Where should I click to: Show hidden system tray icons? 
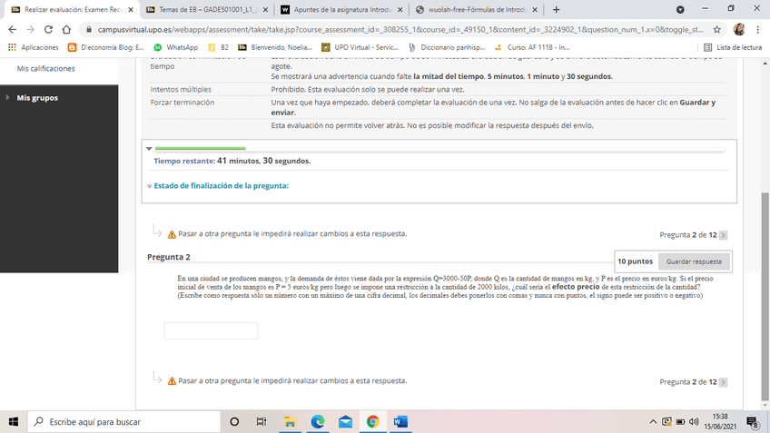653,422
